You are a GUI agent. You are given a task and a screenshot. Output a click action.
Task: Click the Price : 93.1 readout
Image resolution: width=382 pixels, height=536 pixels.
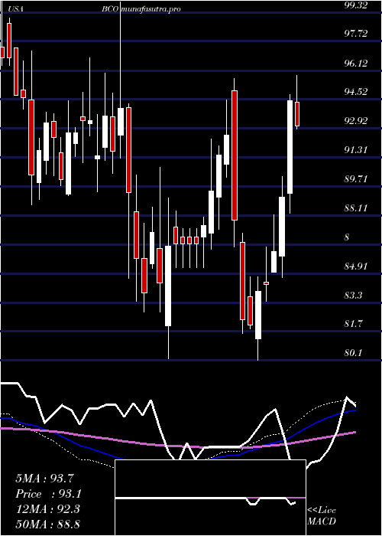point(48,494)
